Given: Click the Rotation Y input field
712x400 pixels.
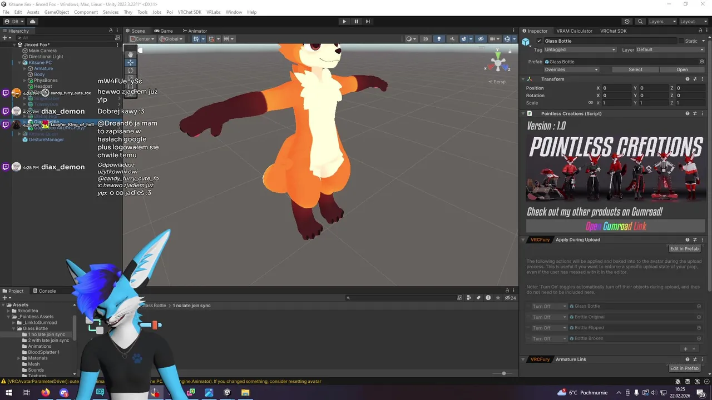Looking at the screenshot, I should [x=653, y=96].
